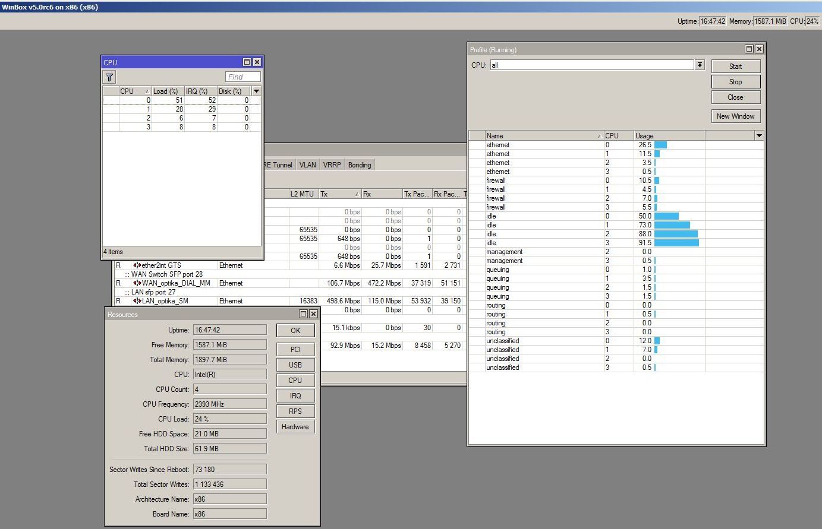Image resolution: width=822 pixels, height=529 pixels.
Task: Open column chooser dropdown in CPU window
Action: [x=256, y=91]
